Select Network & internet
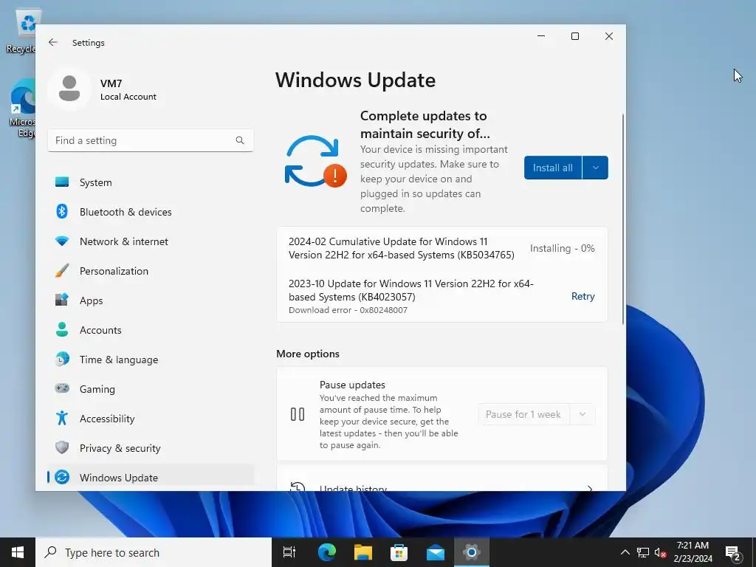This screenshot has height=567, width=756. click(151, 241)
